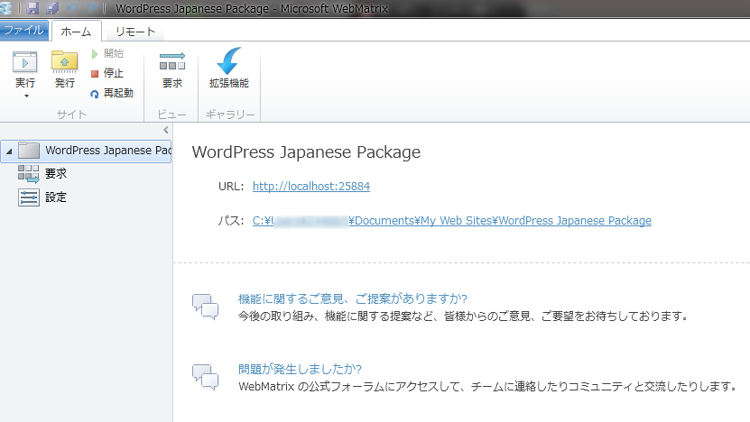Click the Save icon in title bar
Viewport: 750px width, 422px height.
click(32, 8)
